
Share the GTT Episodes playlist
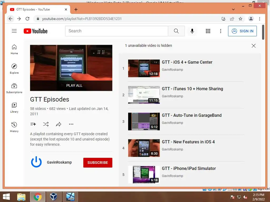[59, 124]
